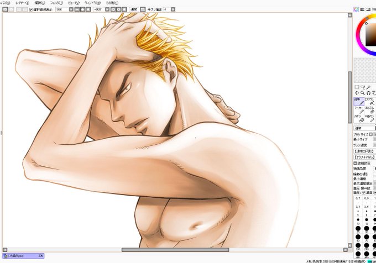
Task: Toggle the 選択範囲表示 checkbox
Action: click(31, 9)
